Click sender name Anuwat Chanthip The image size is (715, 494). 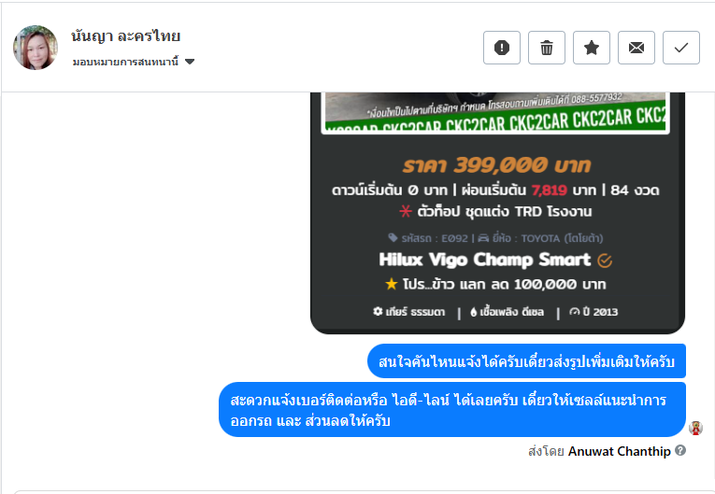pyautogui.click(x=620, y=451)
